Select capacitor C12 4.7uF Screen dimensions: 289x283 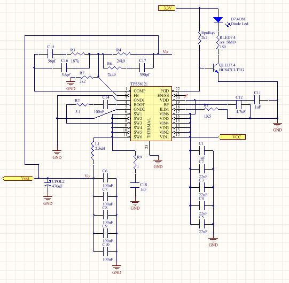pos(239,105)
